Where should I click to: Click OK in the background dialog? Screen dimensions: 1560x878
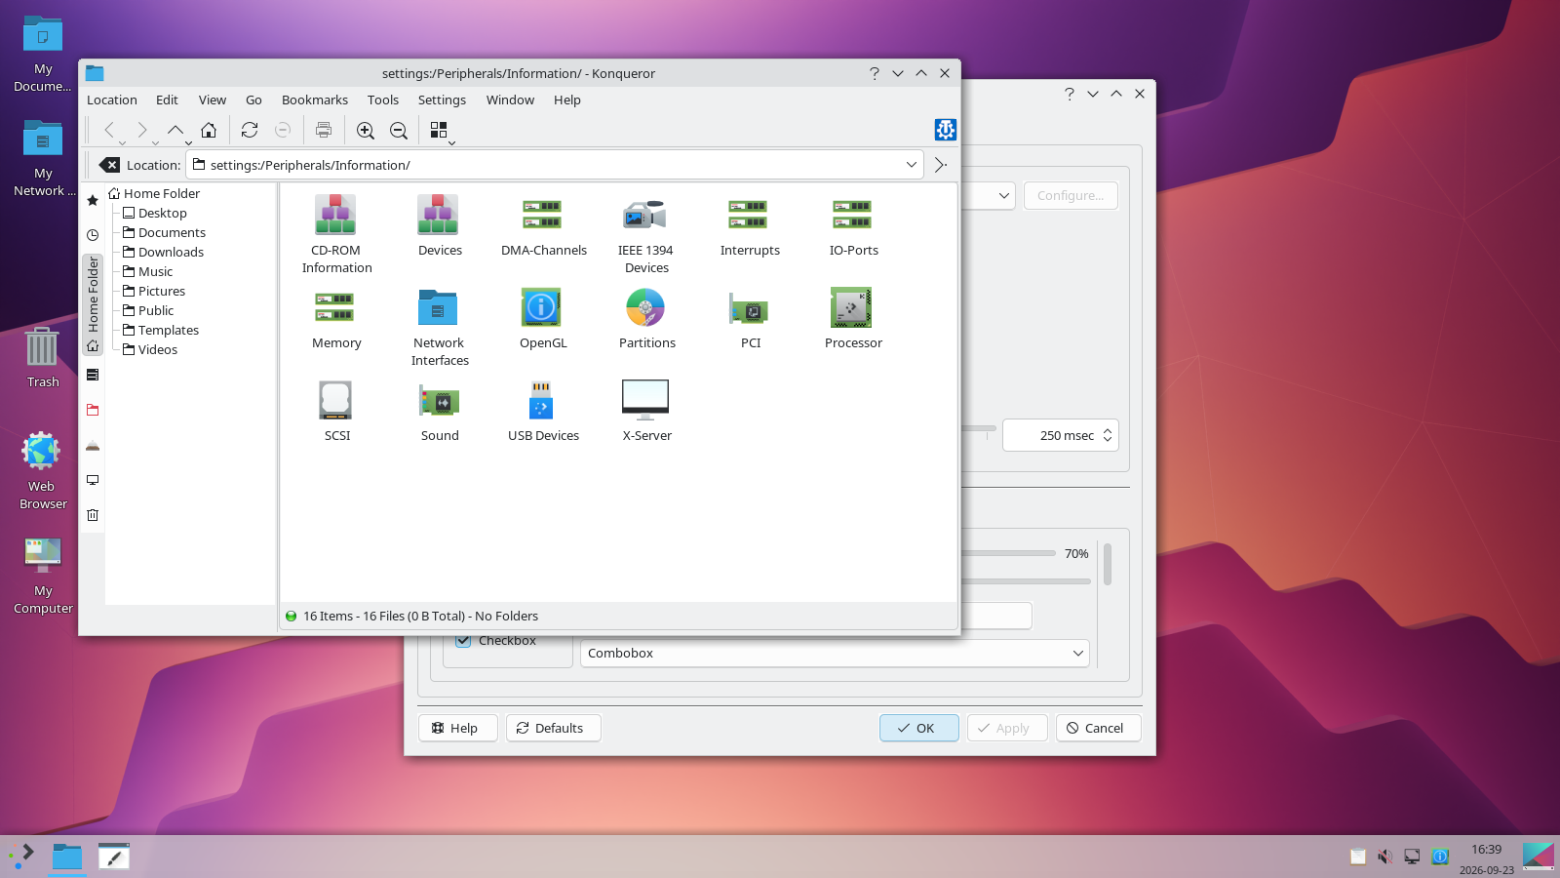tap(918, 728)
